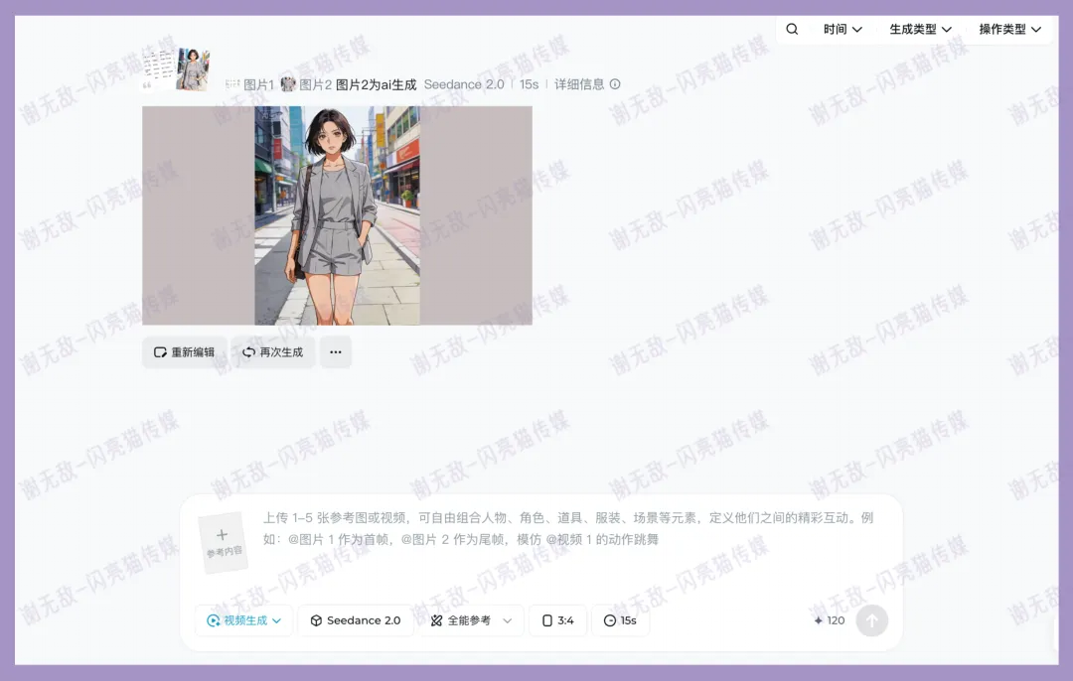1073x681 pixels.
Task: Click the 详细信息 info icon
Action: (x=615, y=84)
